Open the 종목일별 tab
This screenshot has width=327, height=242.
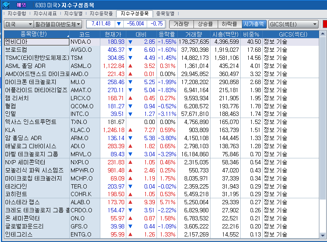pyautogui.click(x=165, y=14)
